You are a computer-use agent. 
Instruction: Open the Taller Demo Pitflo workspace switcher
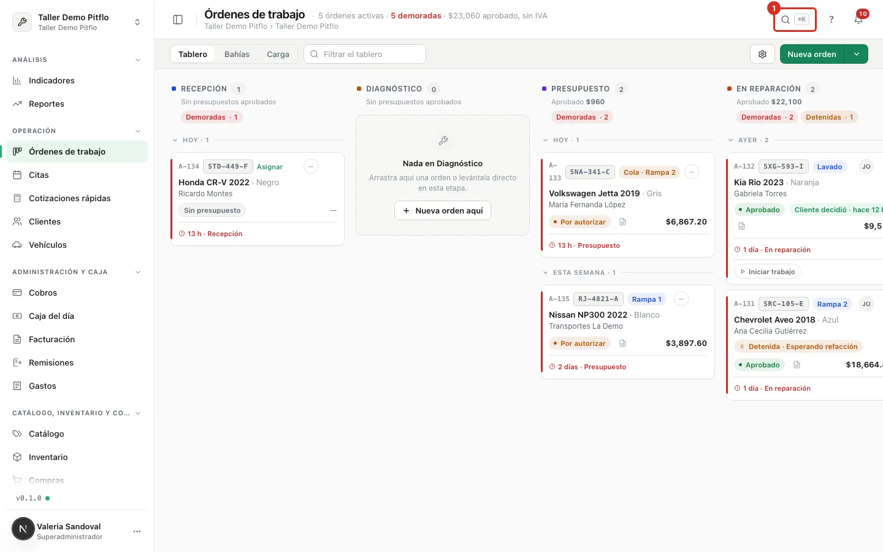(77, 22)
